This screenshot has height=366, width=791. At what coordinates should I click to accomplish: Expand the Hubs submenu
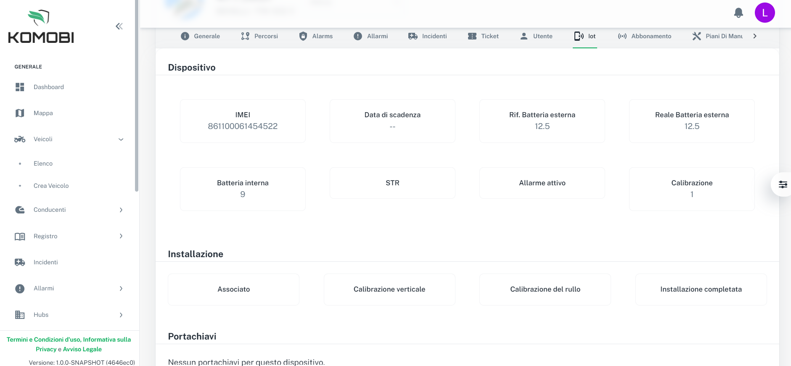[x=121, y=315]
